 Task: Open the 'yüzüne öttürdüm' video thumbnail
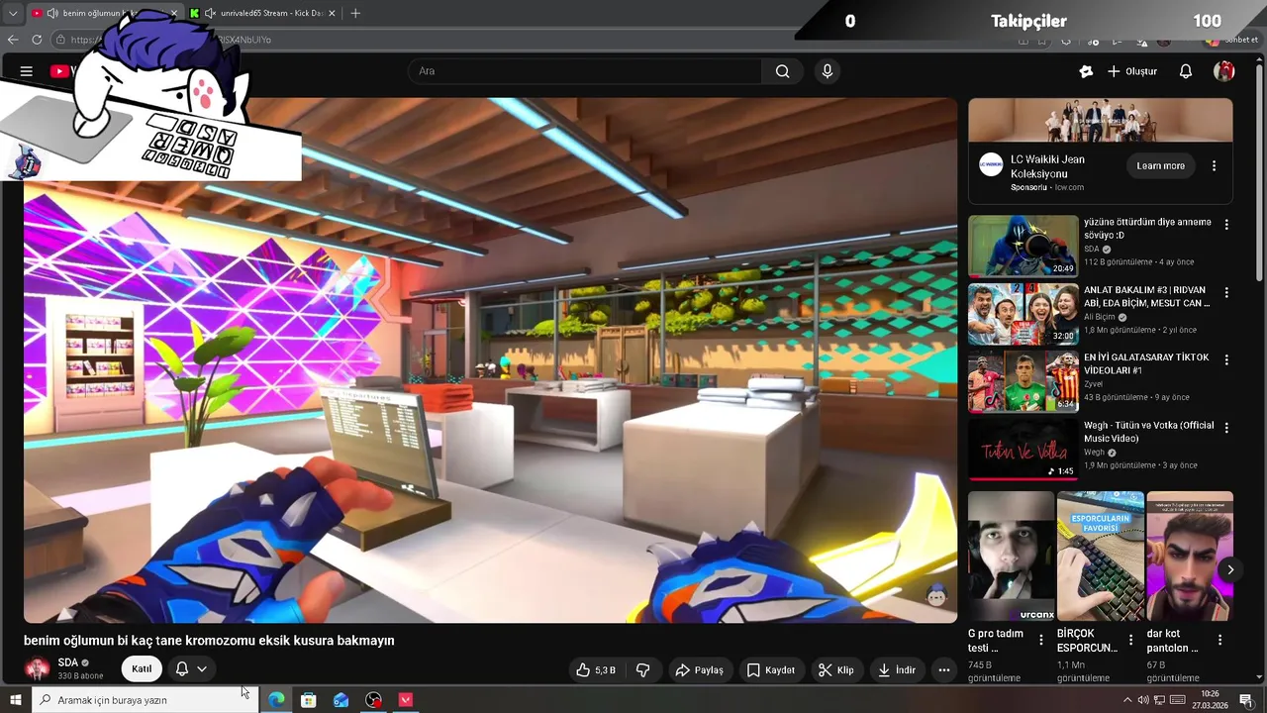(x=1023, y=246)
